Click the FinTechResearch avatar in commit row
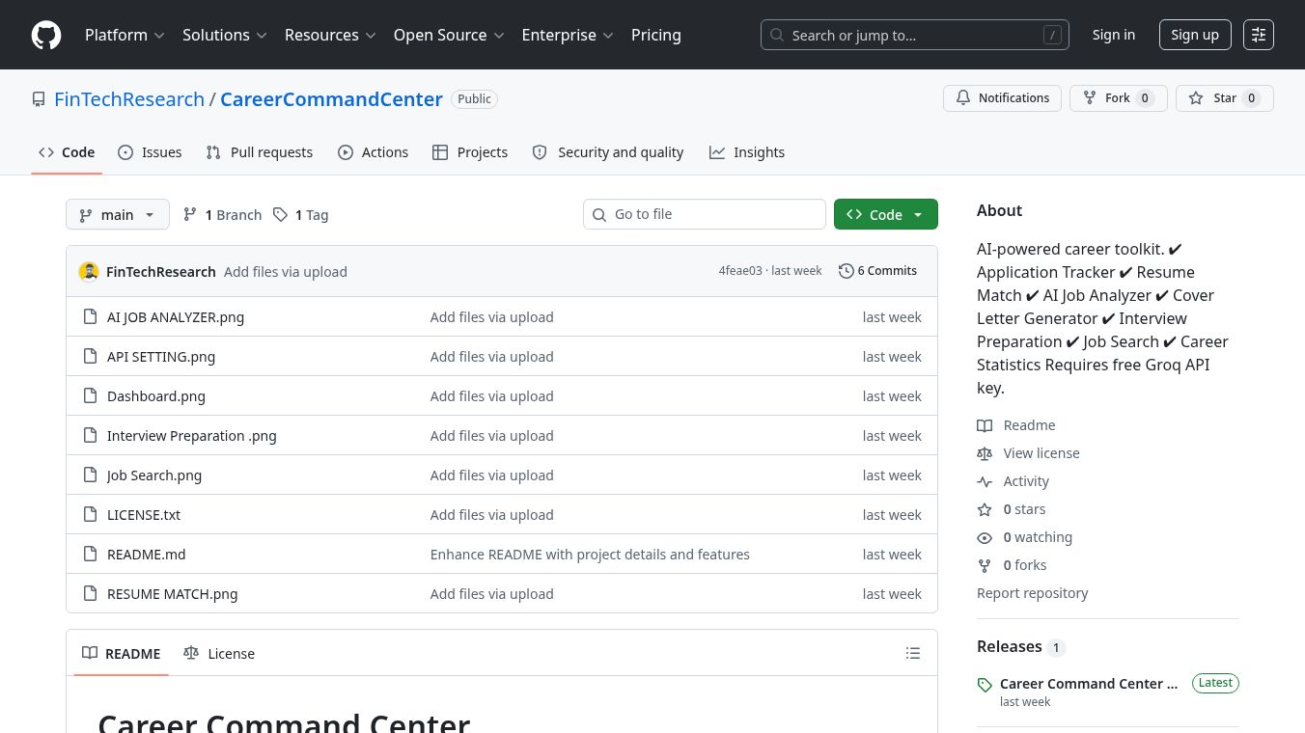 (x=89, y=271)
